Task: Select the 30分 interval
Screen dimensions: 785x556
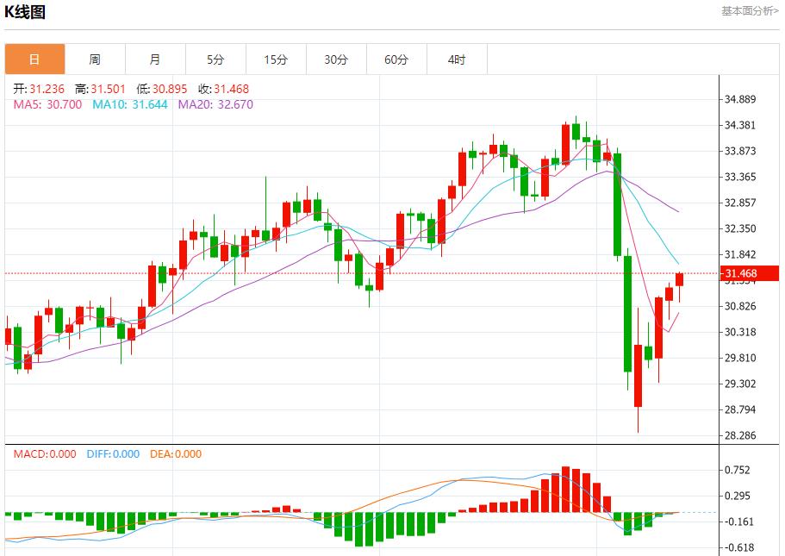Action: point(335,59)
